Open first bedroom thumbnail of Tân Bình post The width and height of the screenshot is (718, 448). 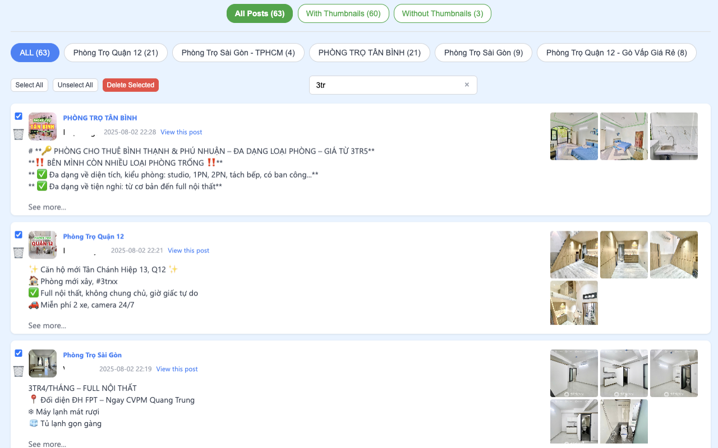(574, 136)
